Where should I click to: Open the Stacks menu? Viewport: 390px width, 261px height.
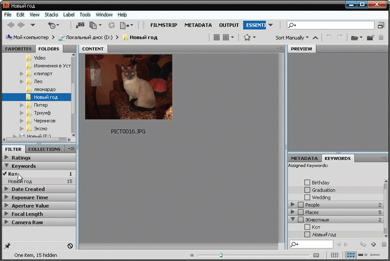52,15
